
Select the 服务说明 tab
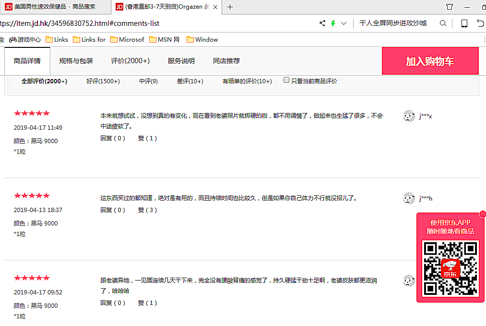(181, 61)
